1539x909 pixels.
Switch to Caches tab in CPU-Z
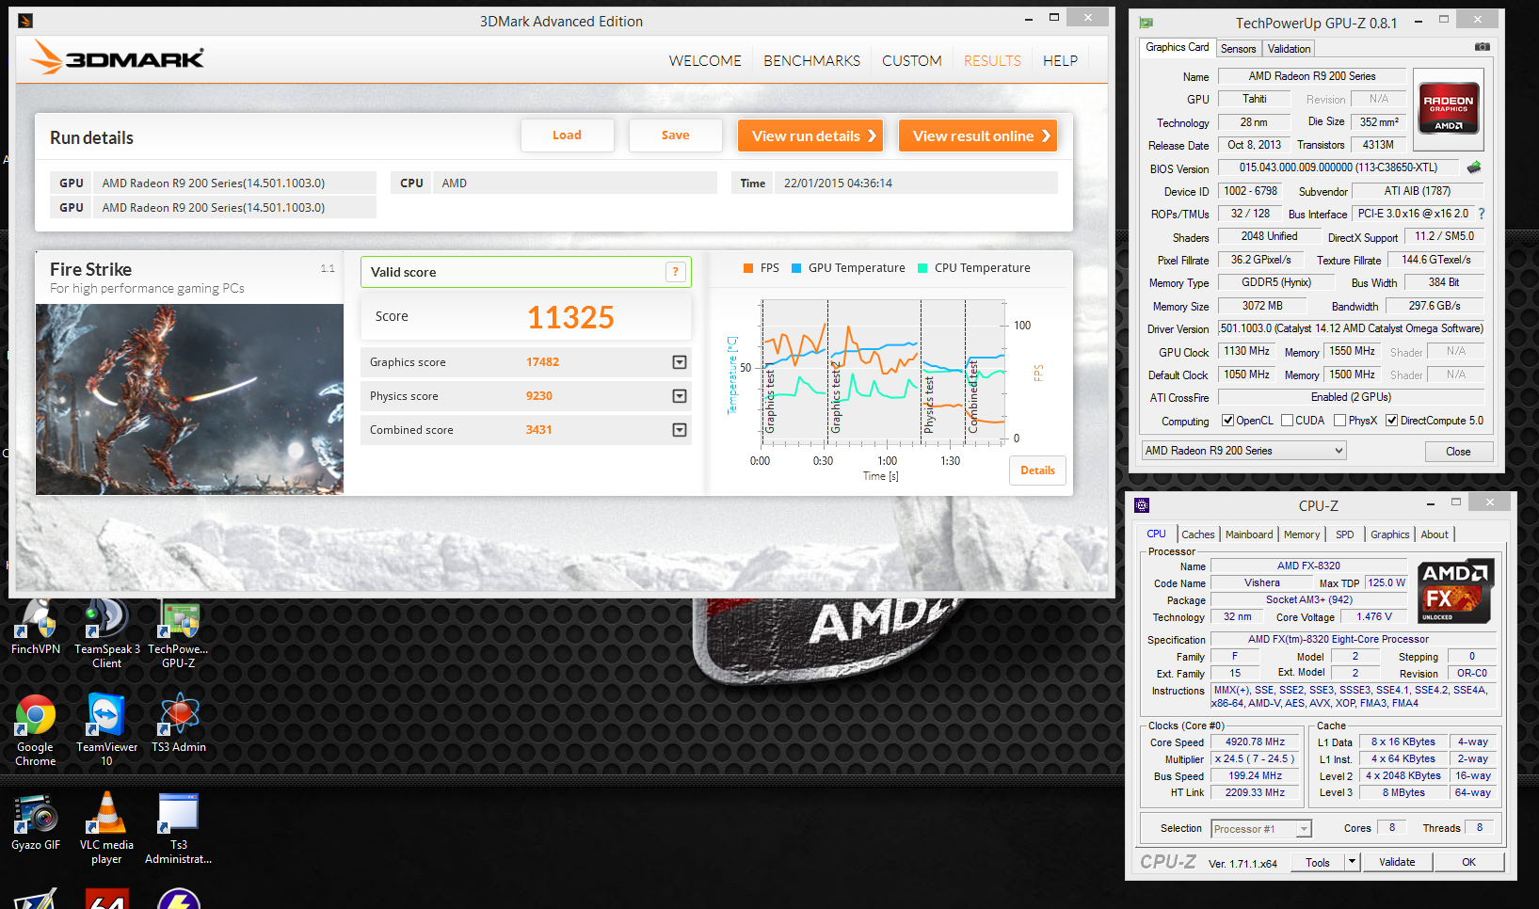click(1197, 534)
